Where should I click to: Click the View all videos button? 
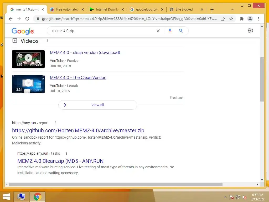click(98, 105)
